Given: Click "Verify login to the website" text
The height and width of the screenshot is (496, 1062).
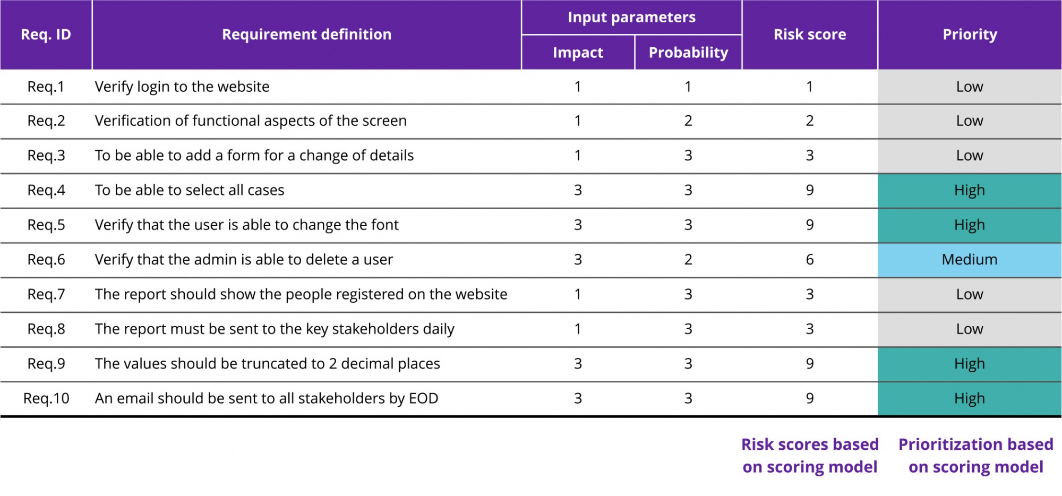Looking at the screenshot, I should [x=182, y=87].
